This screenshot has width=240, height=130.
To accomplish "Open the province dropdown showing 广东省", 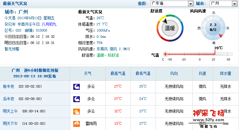I will [x=172, y=3].
